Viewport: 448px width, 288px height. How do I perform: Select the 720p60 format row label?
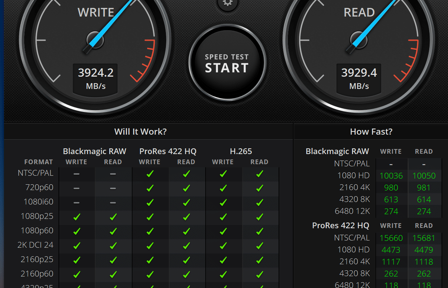click(39, 188)
